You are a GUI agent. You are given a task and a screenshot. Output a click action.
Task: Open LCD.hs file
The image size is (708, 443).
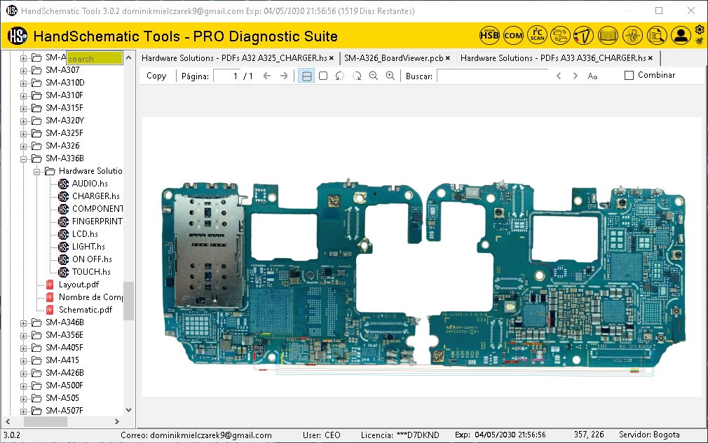pos(85,234)
